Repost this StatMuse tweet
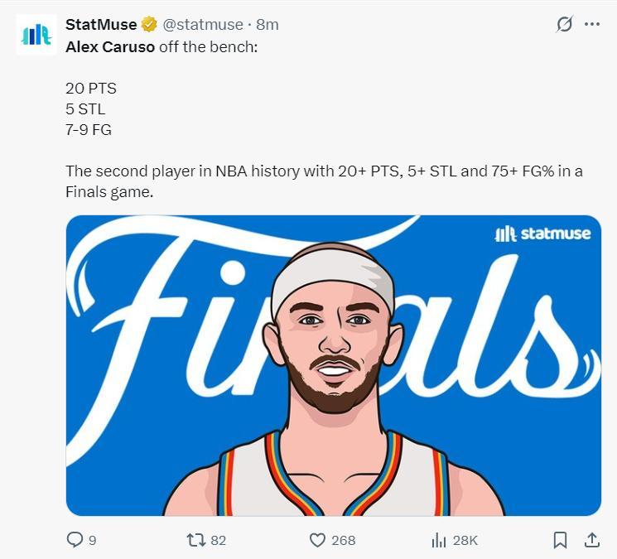 click(x=195, y=540)
